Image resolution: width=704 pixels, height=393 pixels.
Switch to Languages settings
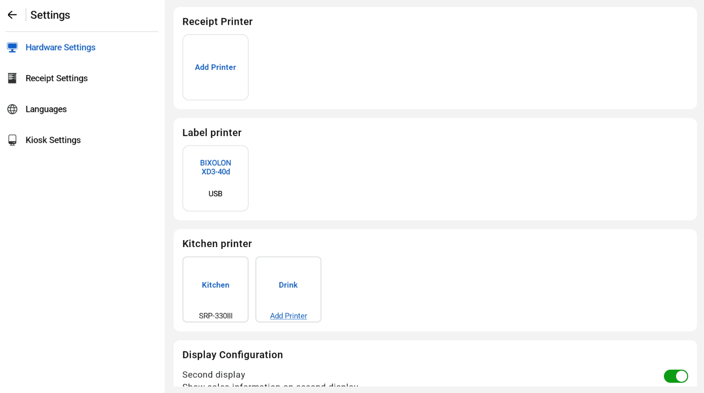[x=46, y=109]
